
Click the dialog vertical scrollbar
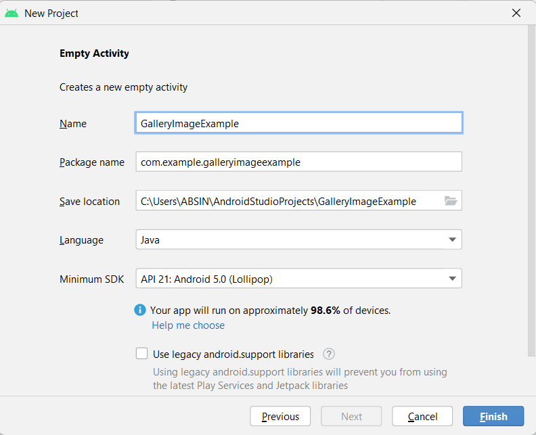pos(531,189)
